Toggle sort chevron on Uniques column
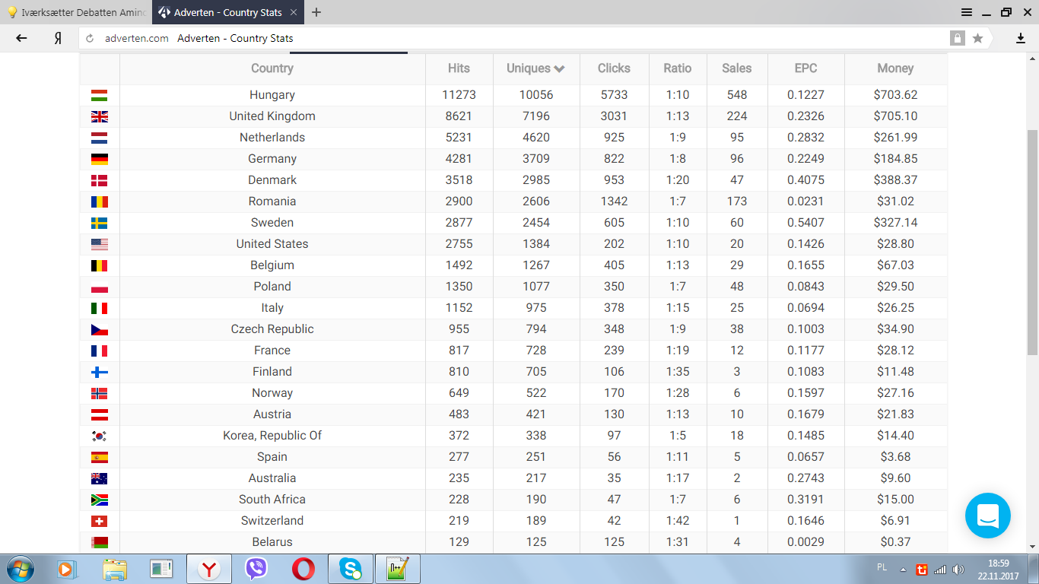 click(560, 68)
